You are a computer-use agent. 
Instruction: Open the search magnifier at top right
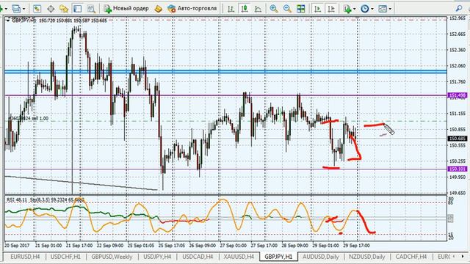[458, 9]
